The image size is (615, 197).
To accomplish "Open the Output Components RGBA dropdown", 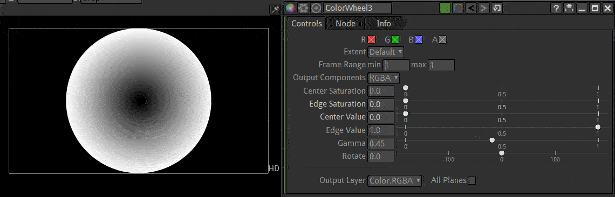I will [x=384, y=78].
